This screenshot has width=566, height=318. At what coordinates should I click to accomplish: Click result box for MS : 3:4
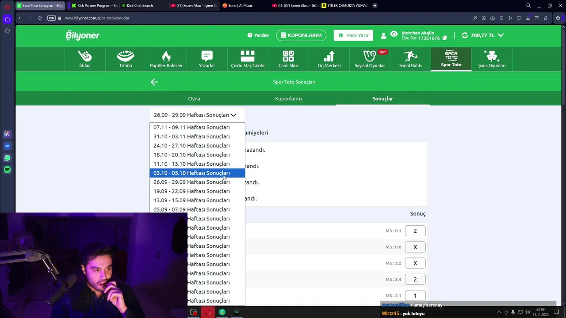(x=415, y=279)
